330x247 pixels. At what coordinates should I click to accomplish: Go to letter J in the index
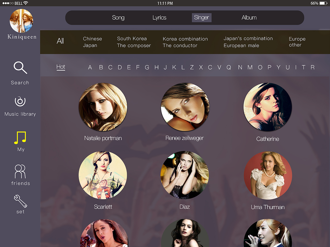coord(165,67)
